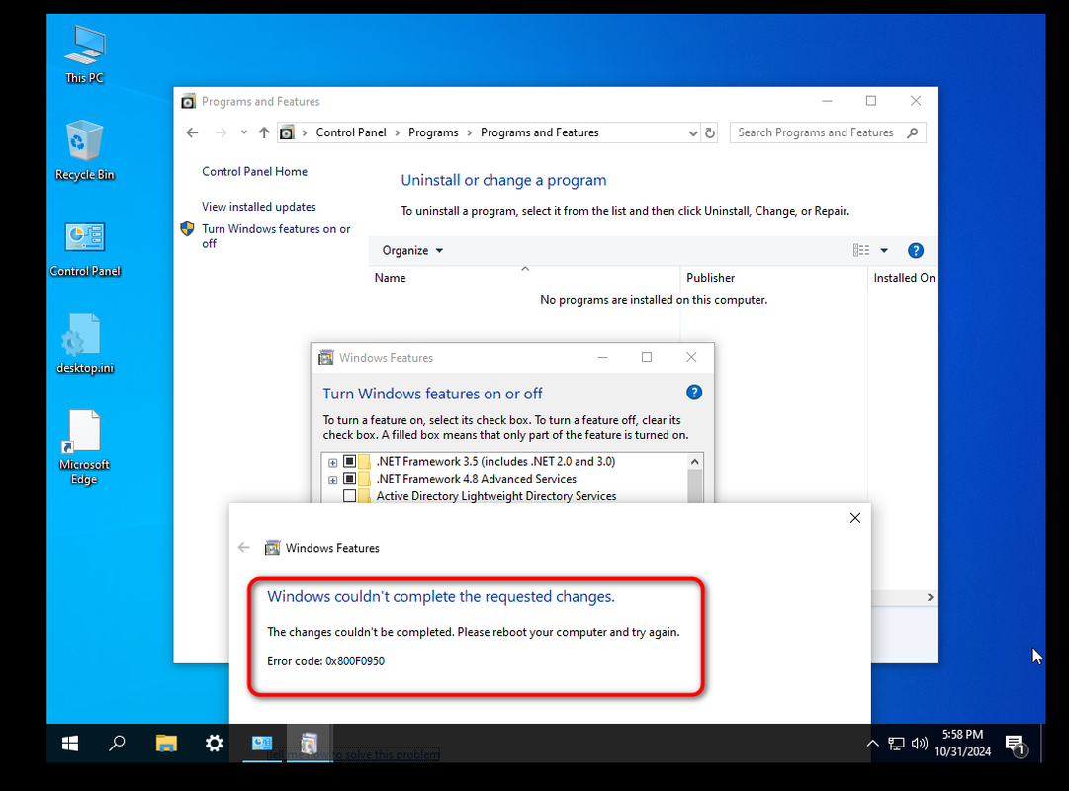Expand .NET Framework 4.8 Advanced Services node
The width and height of the screenshot is (1069, 791).
(332, 481)
